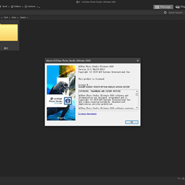The width and height of the screenshot is (185, 185).
Task: Click the Version build text line
Action: (x=91, y=69)
